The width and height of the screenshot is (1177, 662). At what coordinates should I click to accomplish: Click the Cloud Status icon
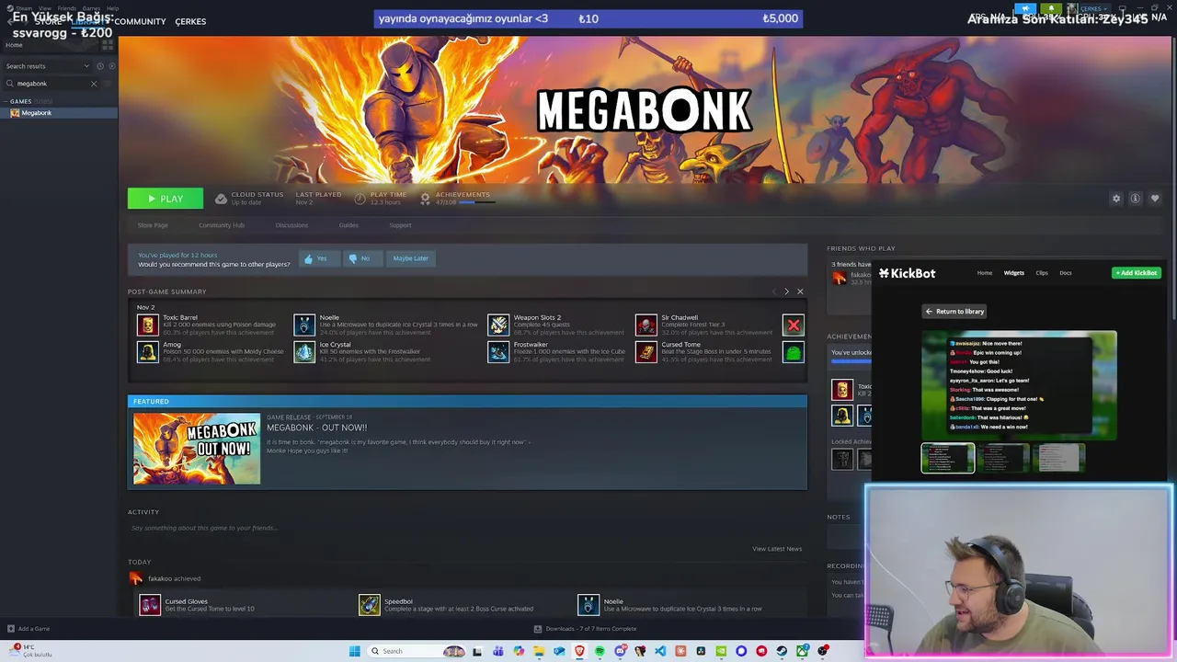(221, 199)
